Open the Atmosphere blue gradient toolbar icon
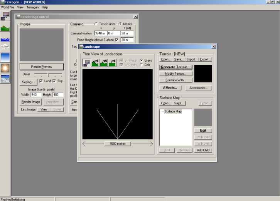The width and height of the screenshot is (280, 201). click(x=5, y=57)
